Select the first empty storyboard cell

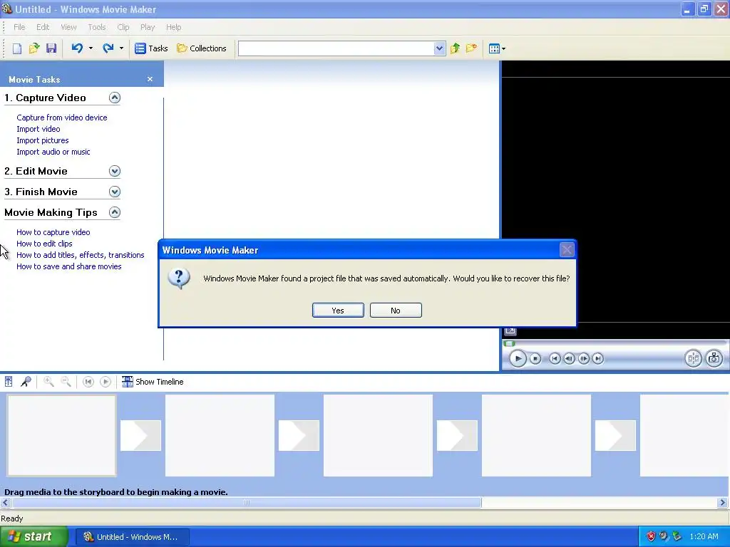(x=61, y=435)
